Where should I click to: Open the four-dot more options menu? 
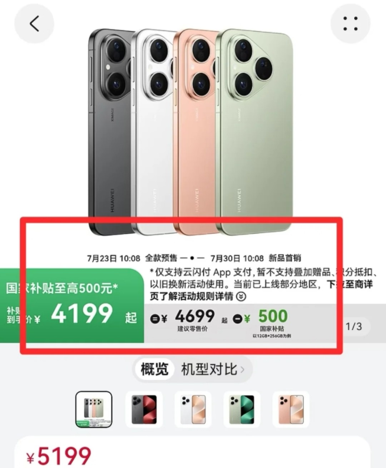(x=350, y=24)
